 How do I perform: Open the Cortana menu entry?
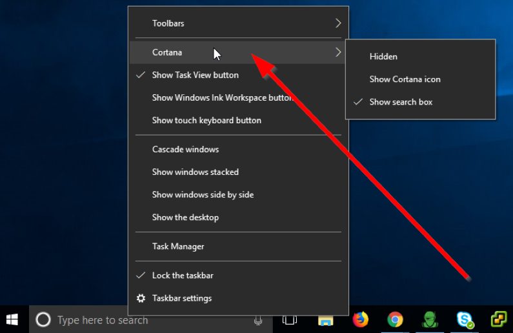238,52
